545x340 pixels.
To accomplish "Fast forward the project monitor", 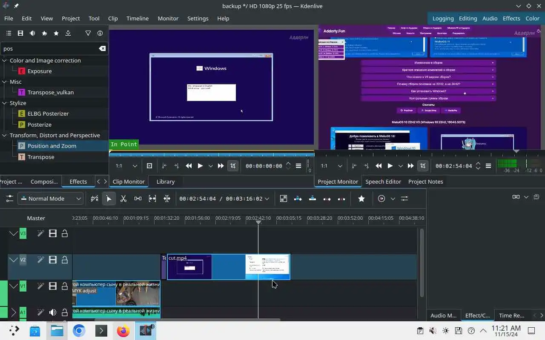I will (410, 166).
